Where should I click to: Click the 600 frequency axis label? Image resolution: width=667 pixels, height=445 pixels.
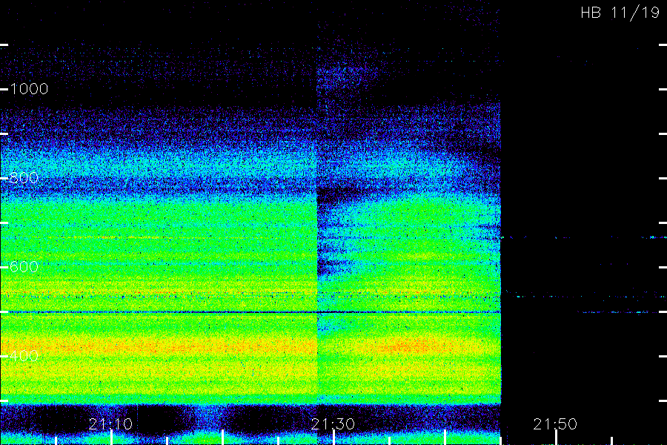[x=24, y=266]
